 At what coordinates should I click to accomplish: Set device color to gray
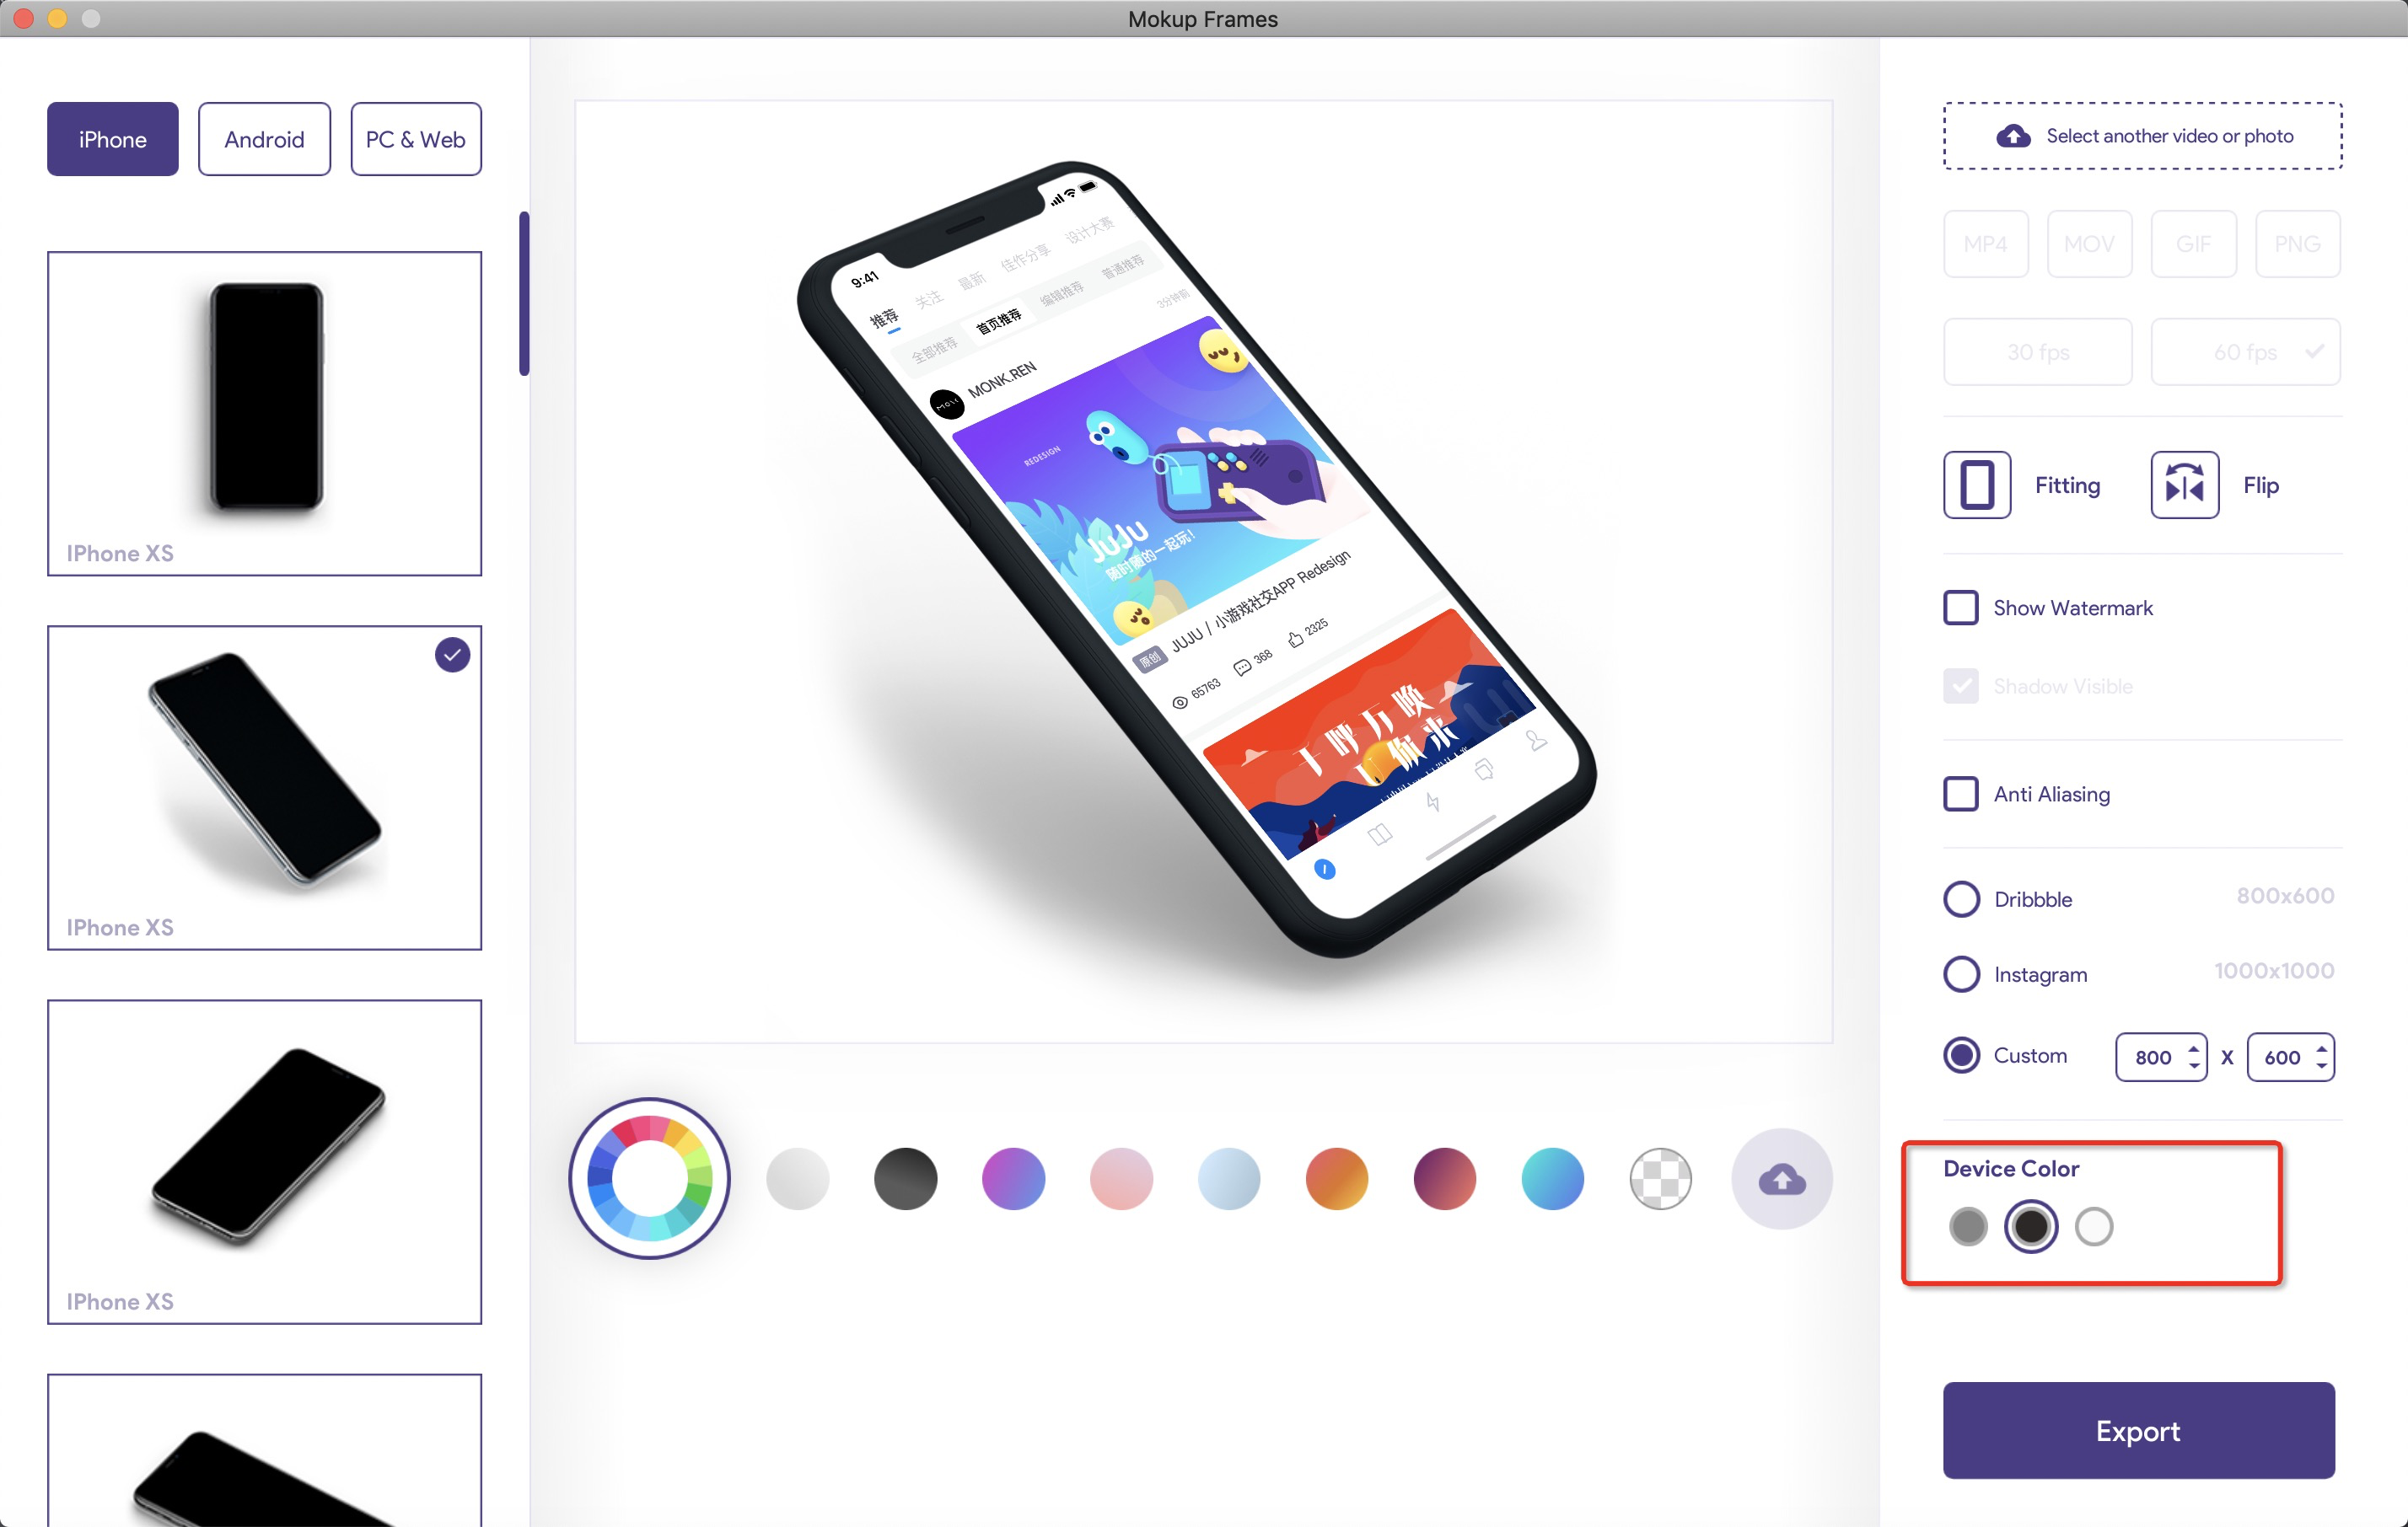(1968, 1226)
